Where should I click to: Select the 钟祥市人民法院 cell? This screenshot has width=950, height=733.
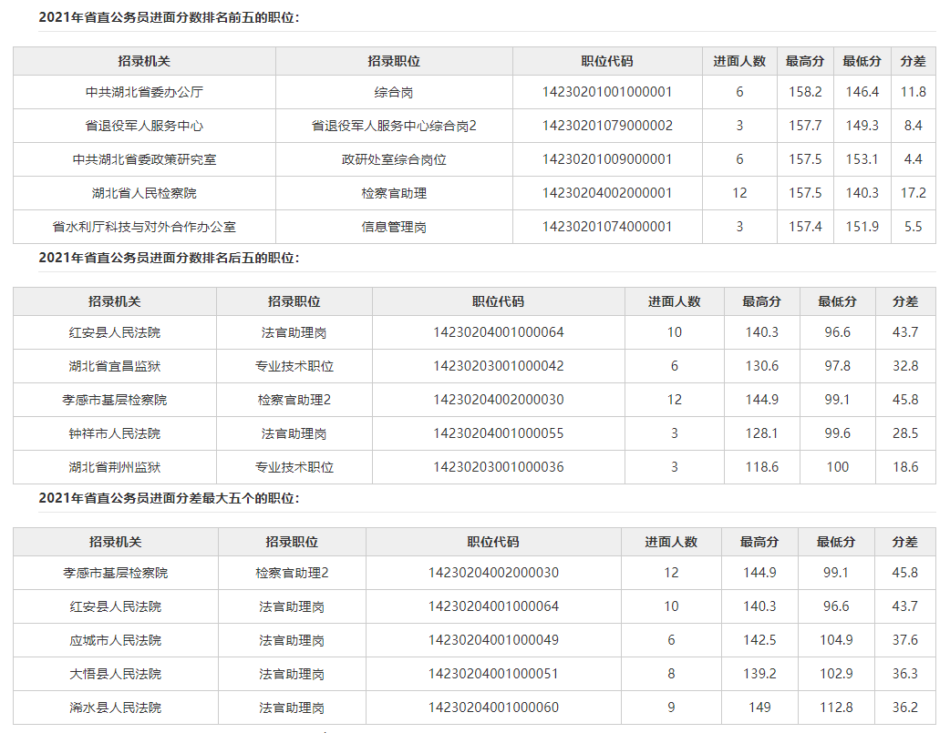tap(115, 434)
